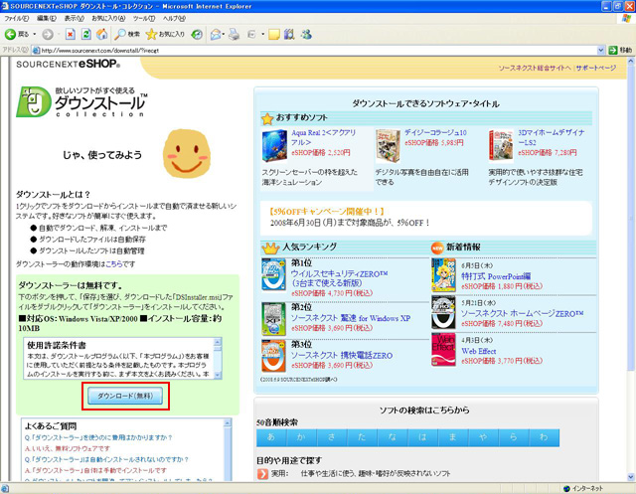Open the Edit button dropdown arrow
636x494 pixels.
click(262, 35)
